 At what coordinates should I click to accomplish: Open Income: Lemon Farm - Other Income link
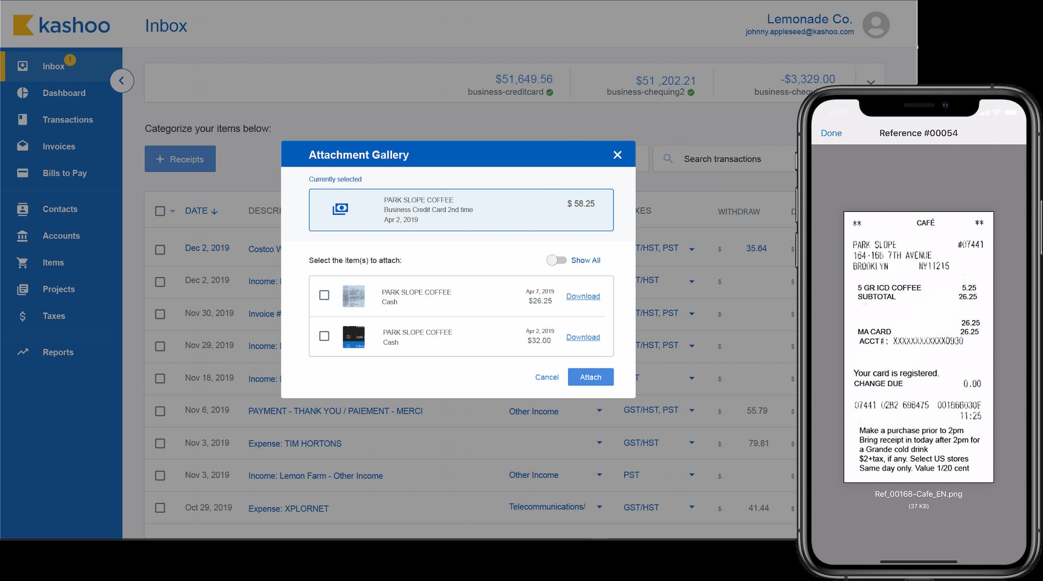pyautogui.click(x=315, y=476)
